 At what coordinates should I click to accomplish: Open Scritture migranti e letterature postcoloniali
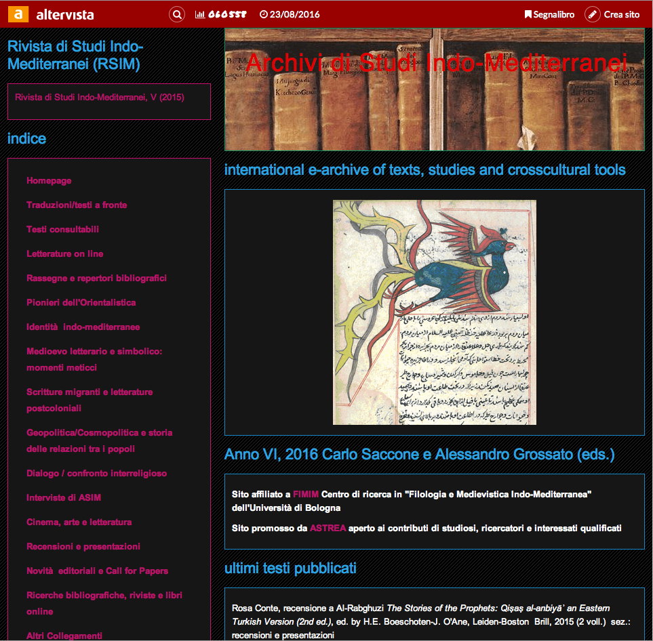coord(90,400)
